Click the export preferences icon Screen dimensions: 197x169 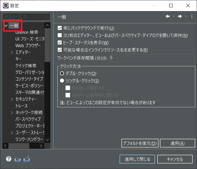pos(27,159)
